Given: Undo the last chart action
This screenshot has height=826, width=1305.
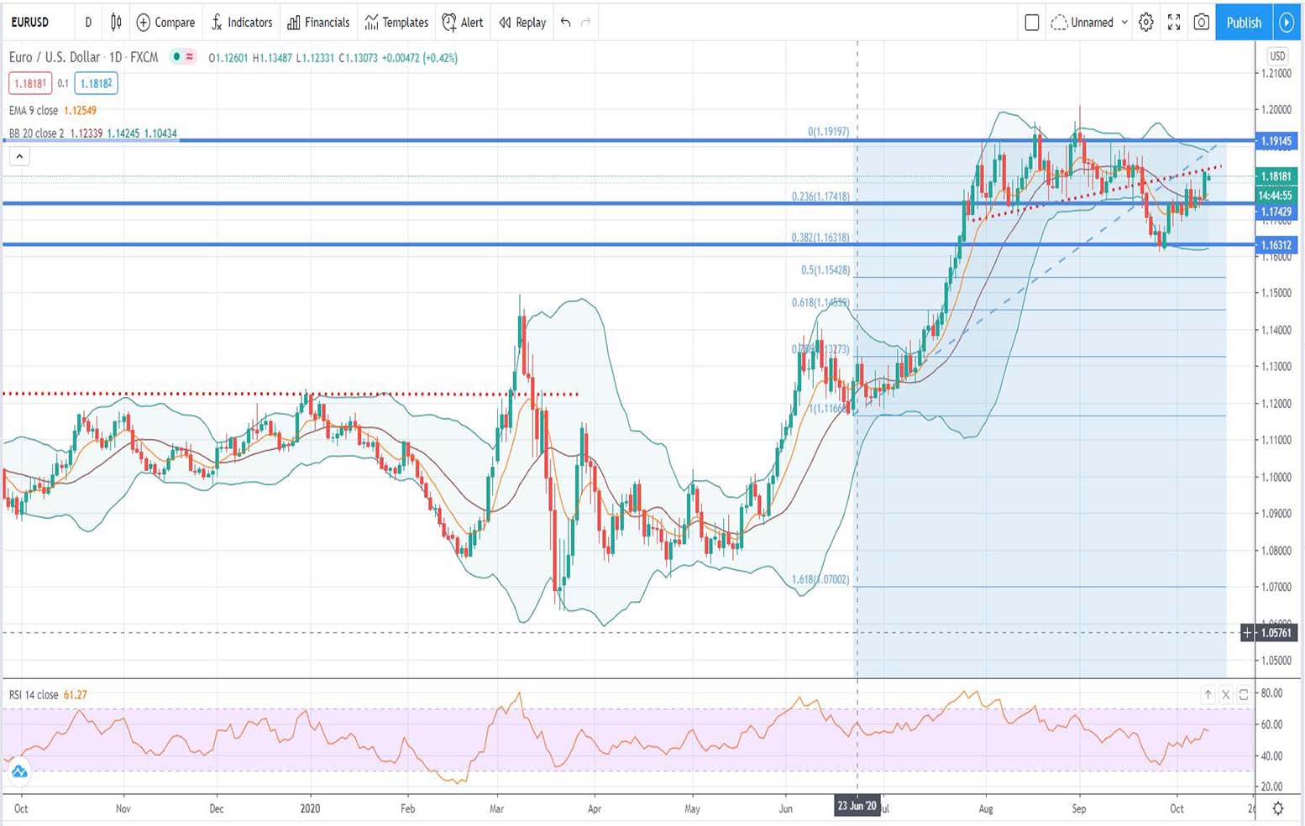Looking at the screenshot, I should coord(566,23).
